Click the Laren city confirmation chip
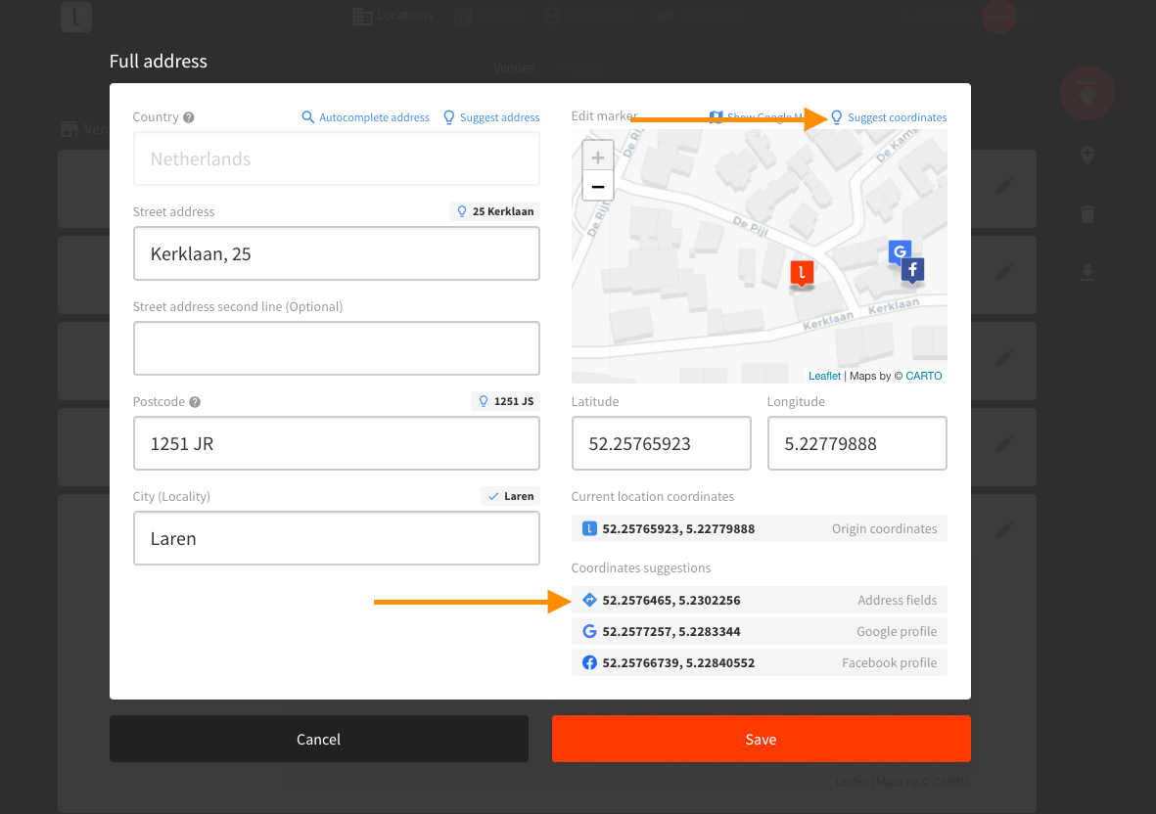 [x=510, y=496]
